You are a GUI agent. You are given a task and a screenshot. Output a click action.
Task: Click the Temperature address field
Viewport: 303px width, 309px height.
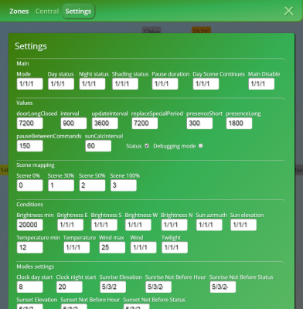tap(77, 248)
